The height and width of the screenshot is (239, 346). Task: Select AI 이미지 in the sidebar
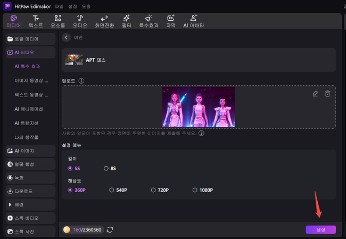tap(30, 151)
